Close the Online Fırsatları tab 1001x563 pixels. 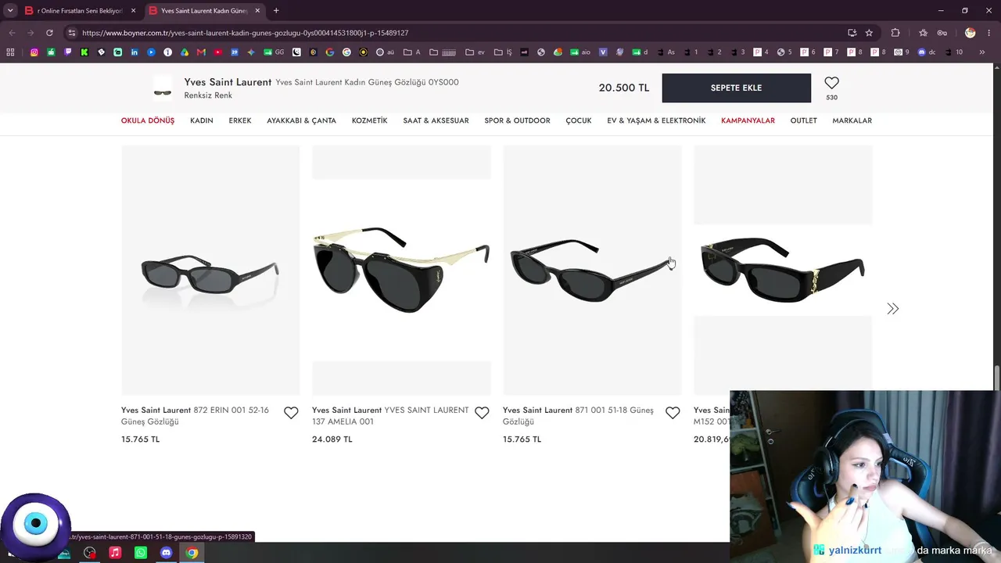(x=133, y=11)
